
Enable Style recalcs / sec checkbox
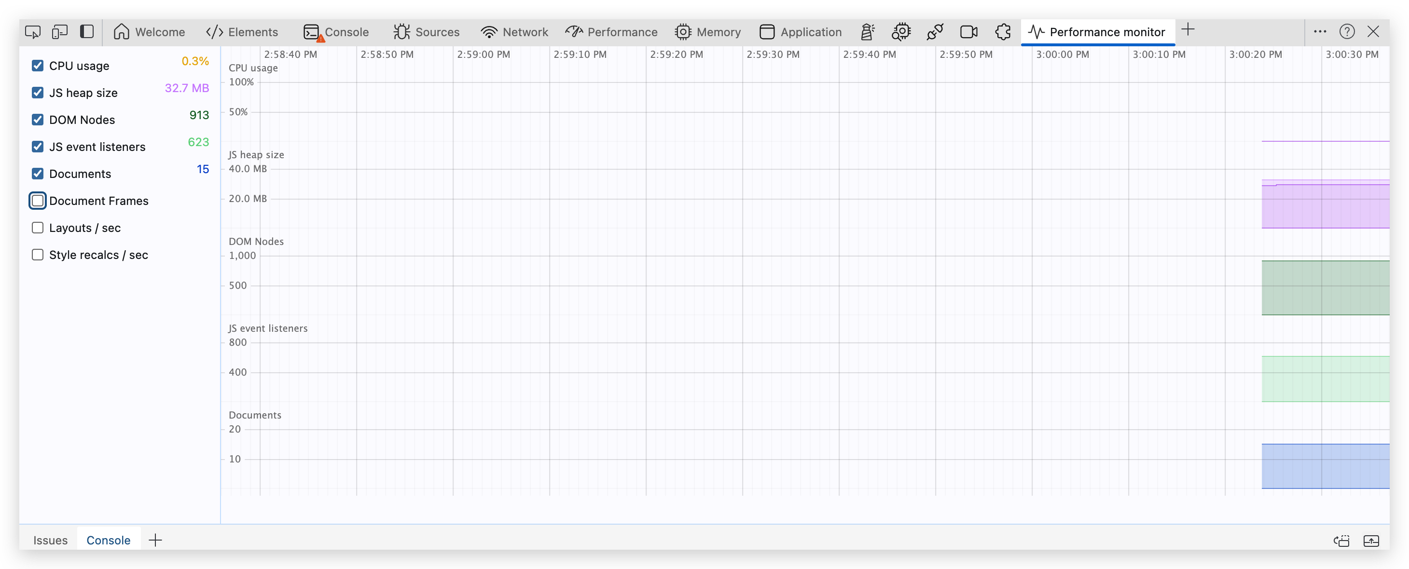38,255
